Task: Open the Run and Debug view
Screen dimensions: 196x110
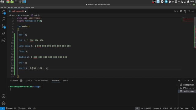Action: (3, 33)
